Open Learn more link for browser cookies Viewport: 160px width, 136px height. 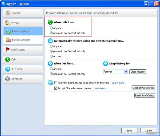pos(100,88)
